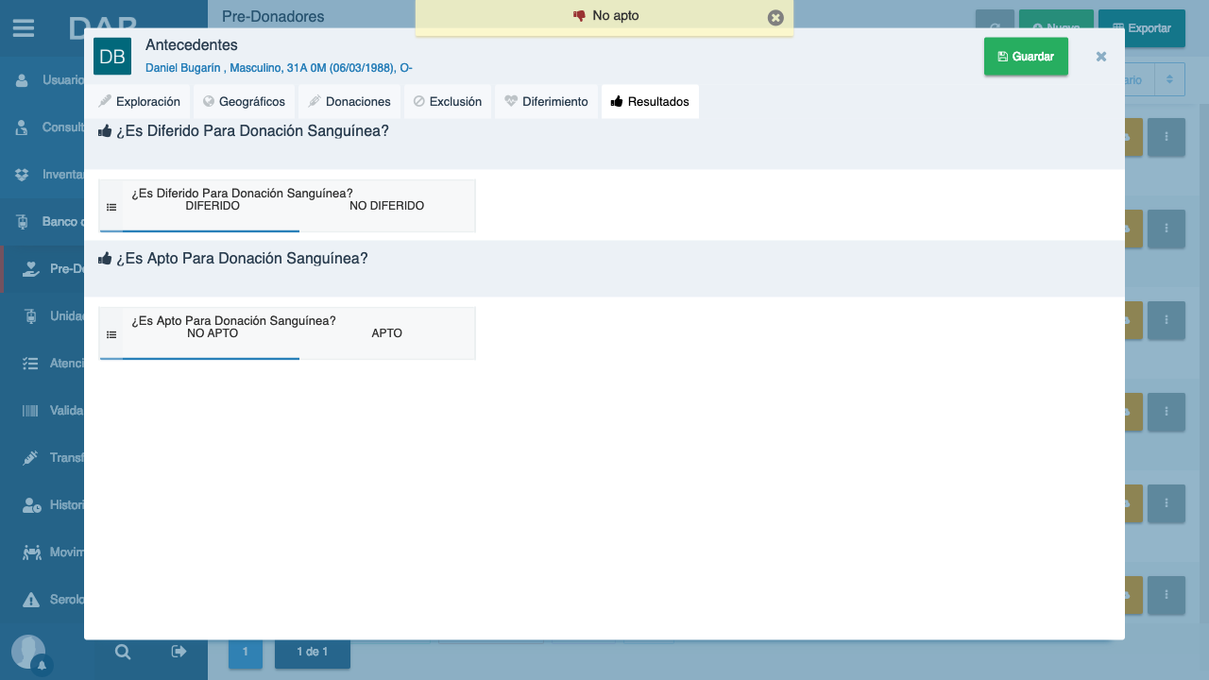
Task: Choose the APTO option
Action: pyautogui.click(x=387, y=333)
